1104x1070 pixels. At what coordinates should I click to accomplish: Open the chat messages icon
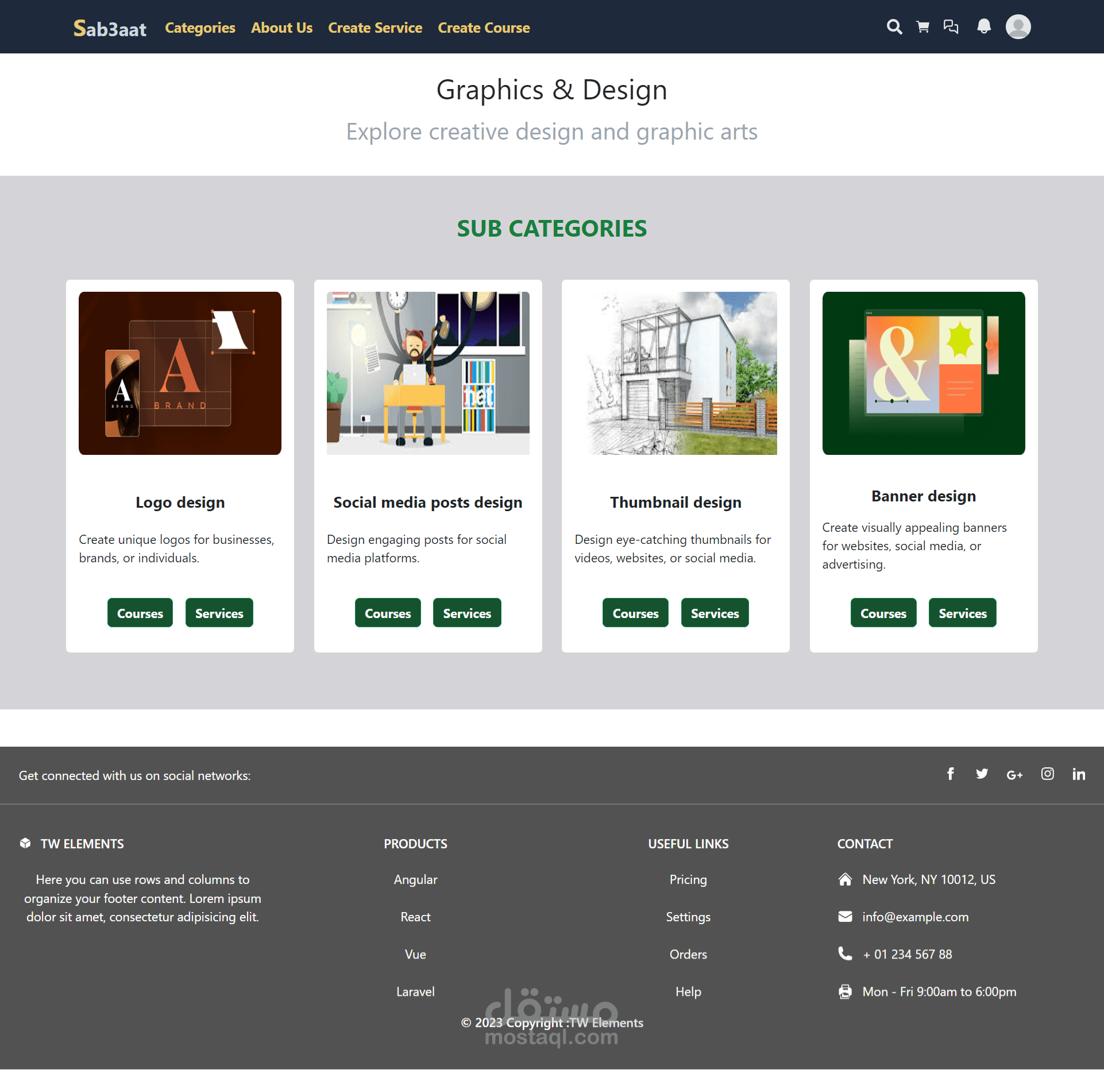coord(951,27)
